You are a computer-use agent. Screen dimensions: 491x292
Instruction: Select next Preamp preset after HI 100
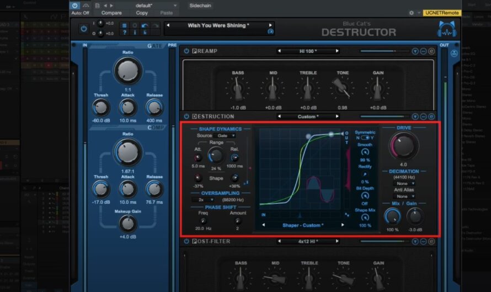coord(337,51)
